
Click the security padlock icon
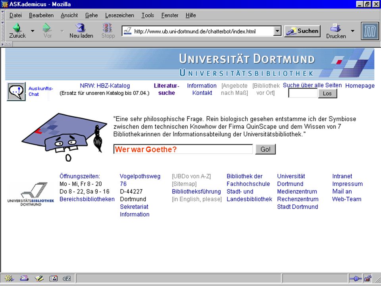(368, 278)
